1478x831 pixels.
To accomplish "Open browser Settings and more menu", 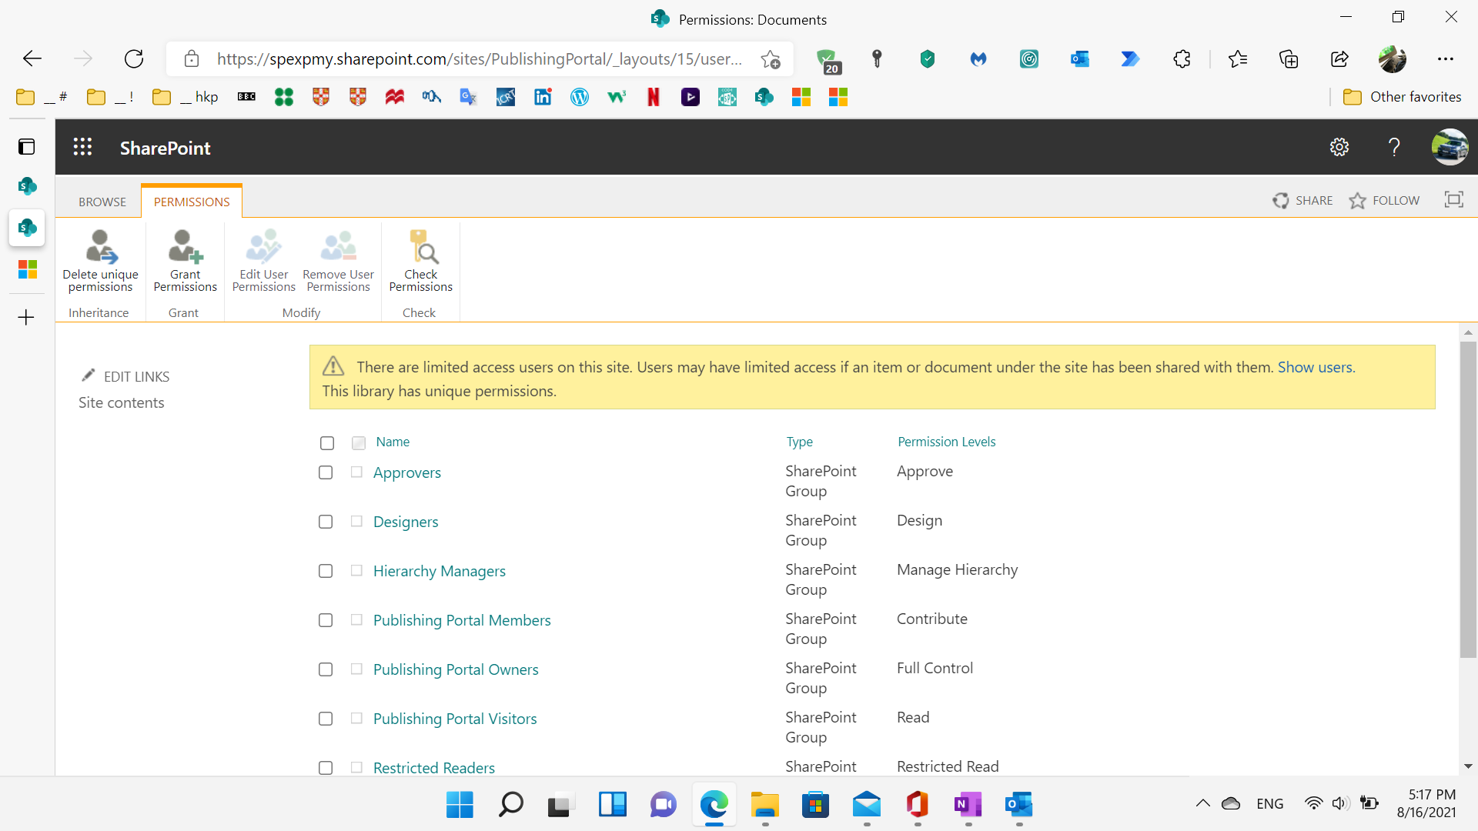I will click(x=1445, y=58).
